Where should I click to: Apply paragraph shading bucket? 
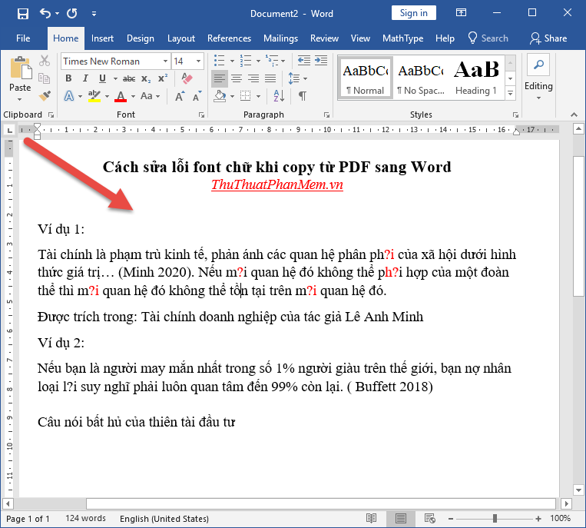[220, 96]
